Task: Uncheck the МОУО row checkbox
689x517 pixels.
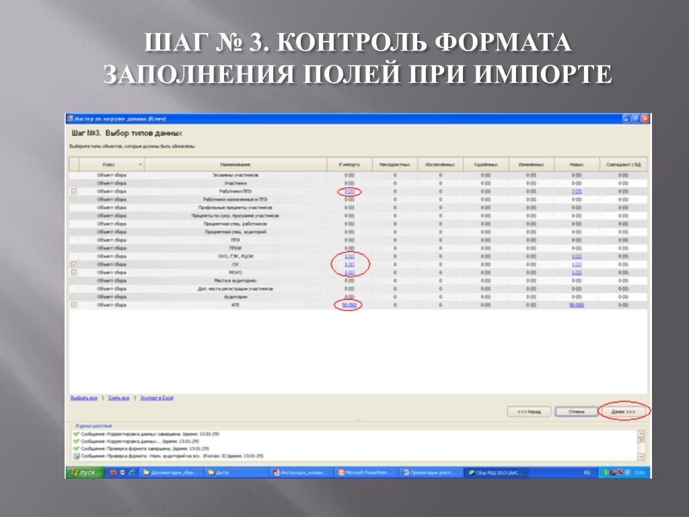Action: [74, 273]
